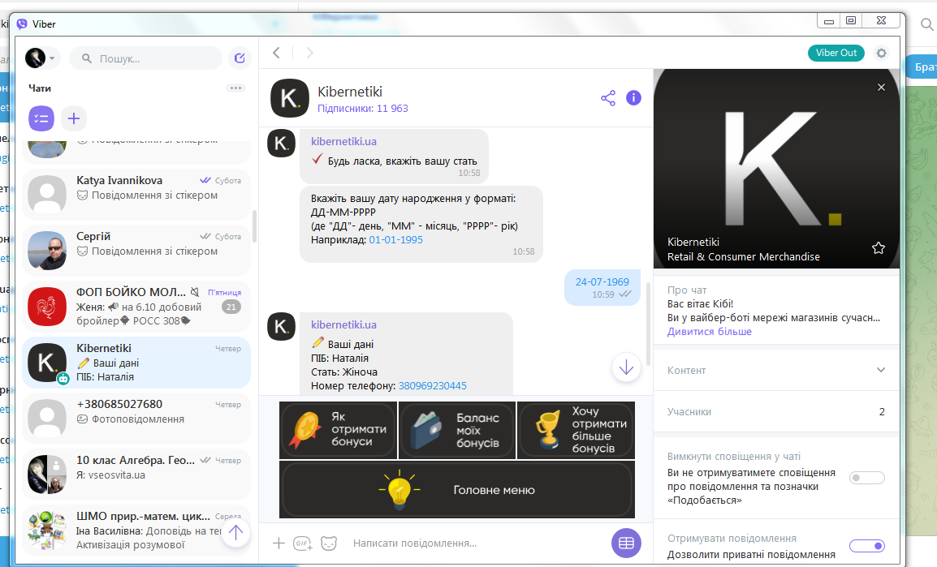Toggle mute chat notifications switch
Screen dimensions: 937x567
[x=867, y=478]
